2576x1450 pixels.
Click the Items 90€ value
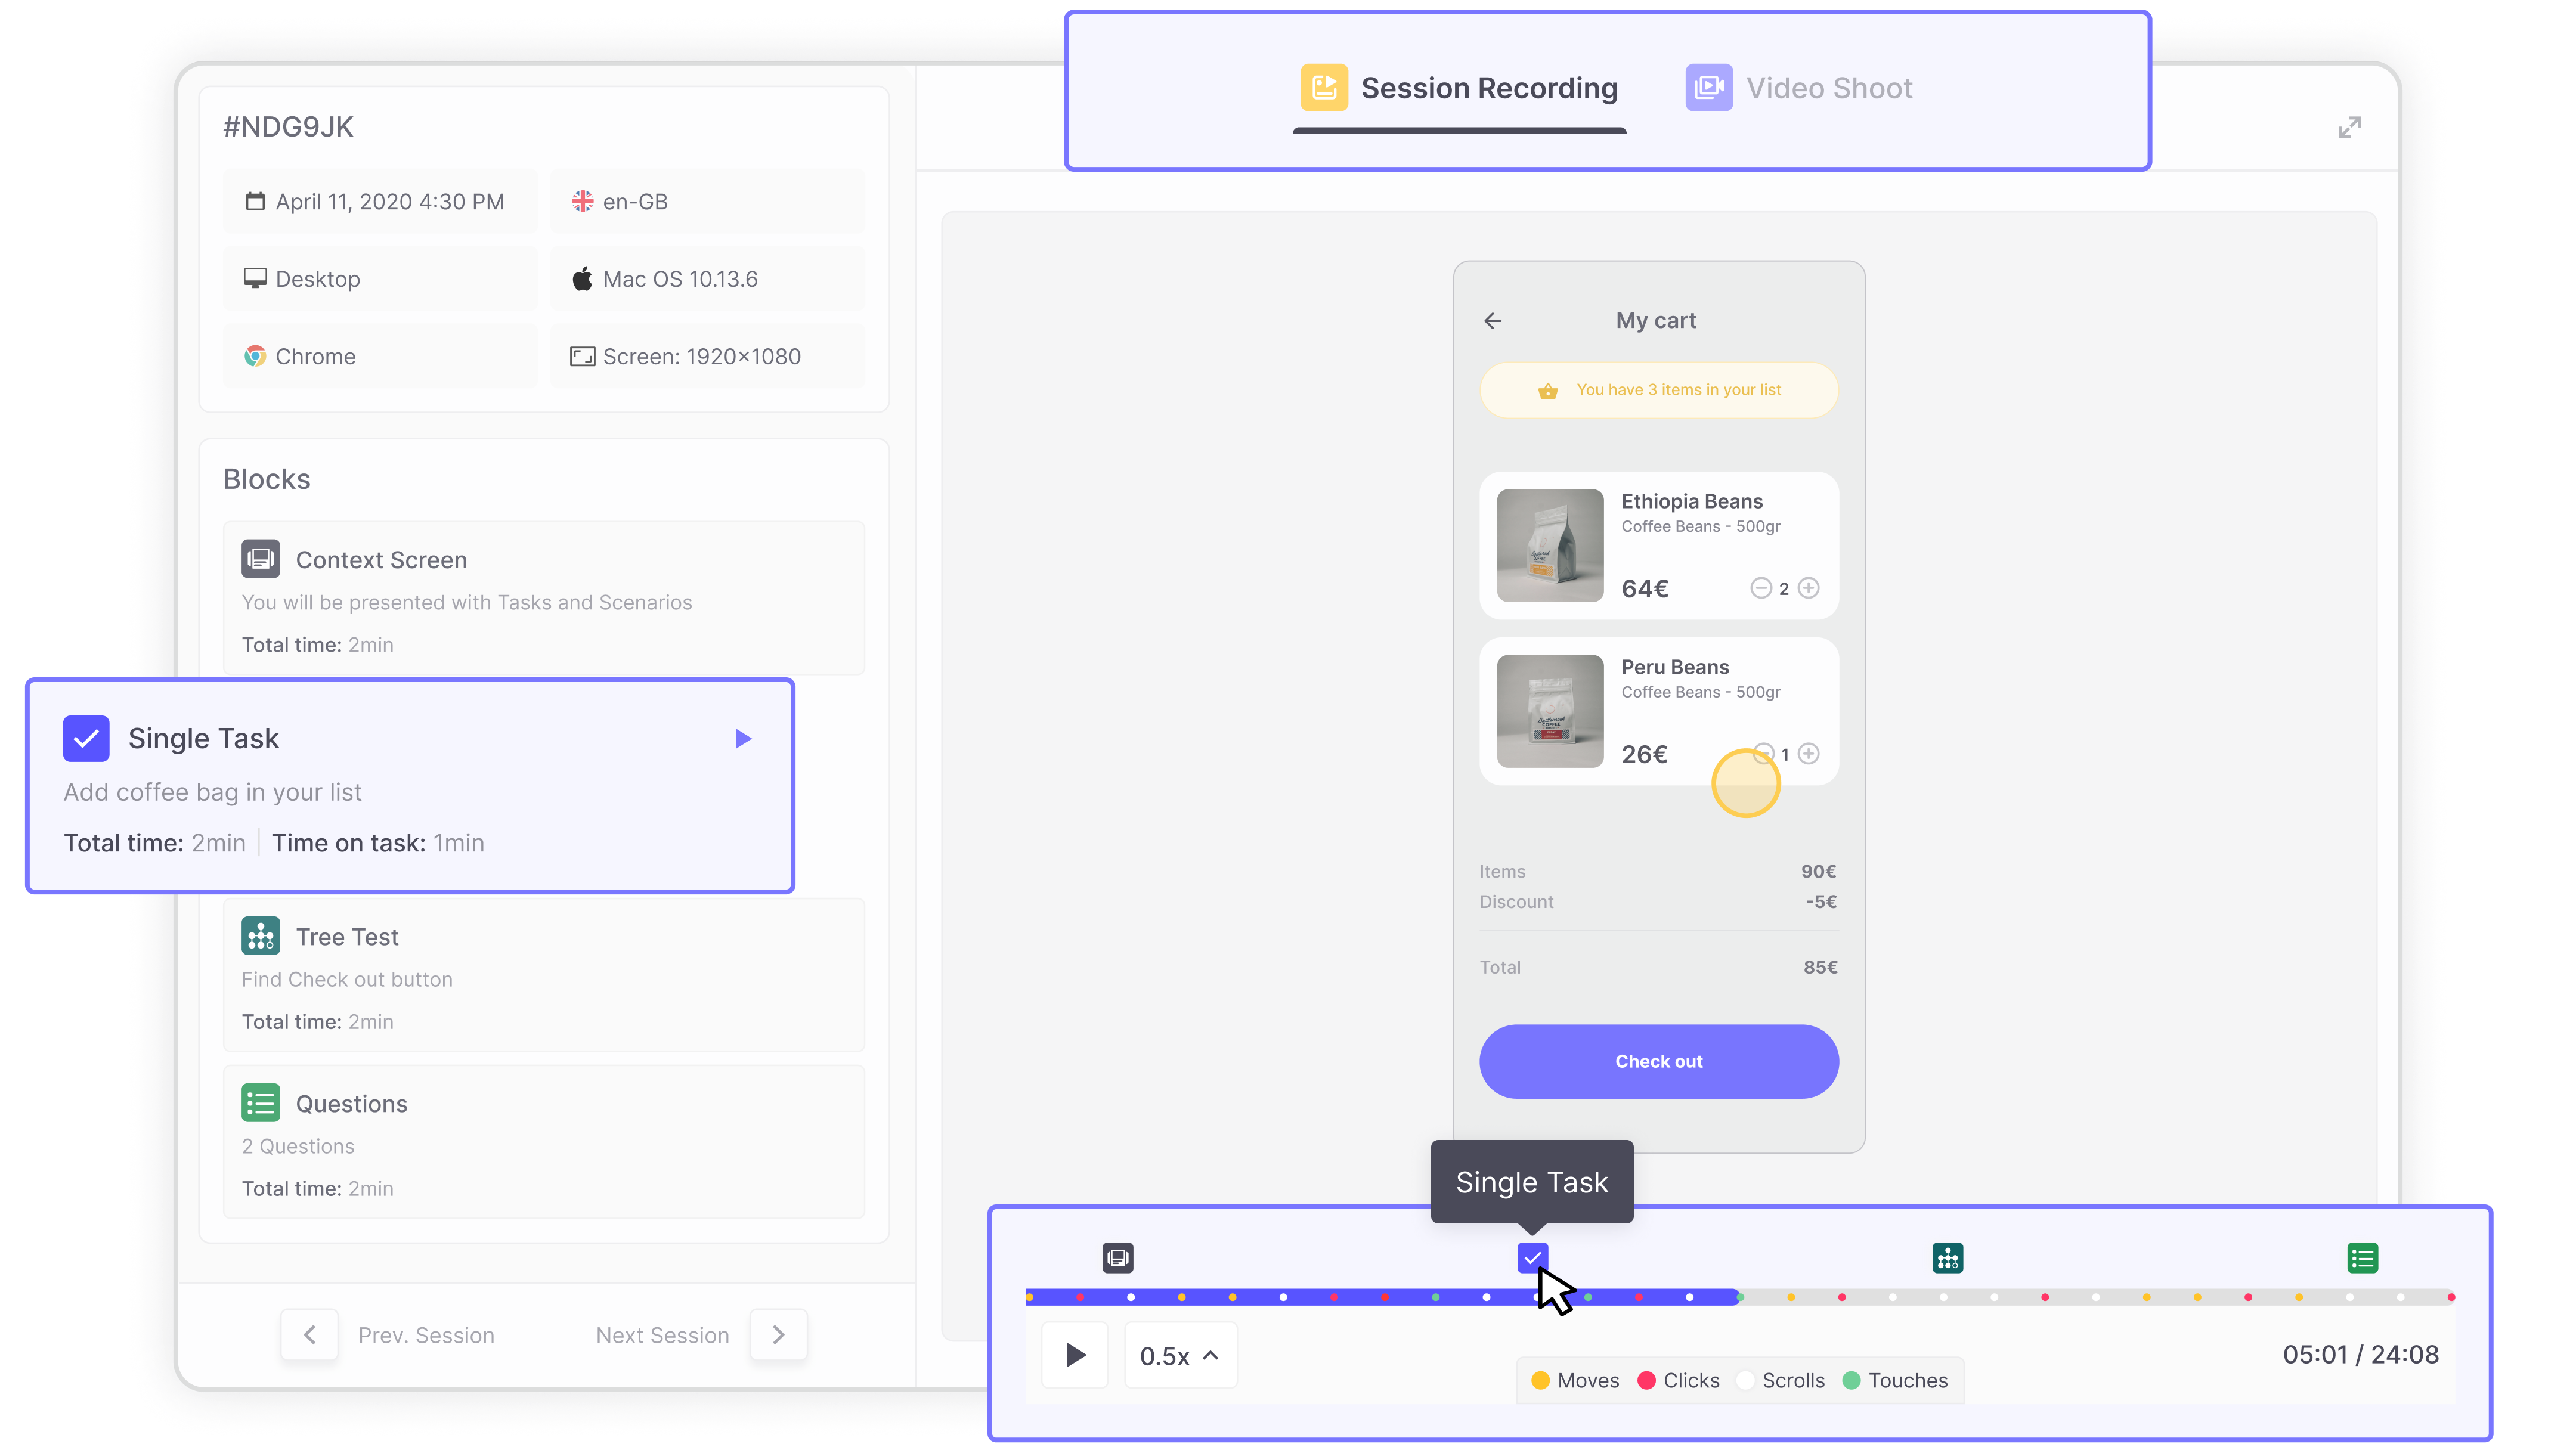point(1819,871)
